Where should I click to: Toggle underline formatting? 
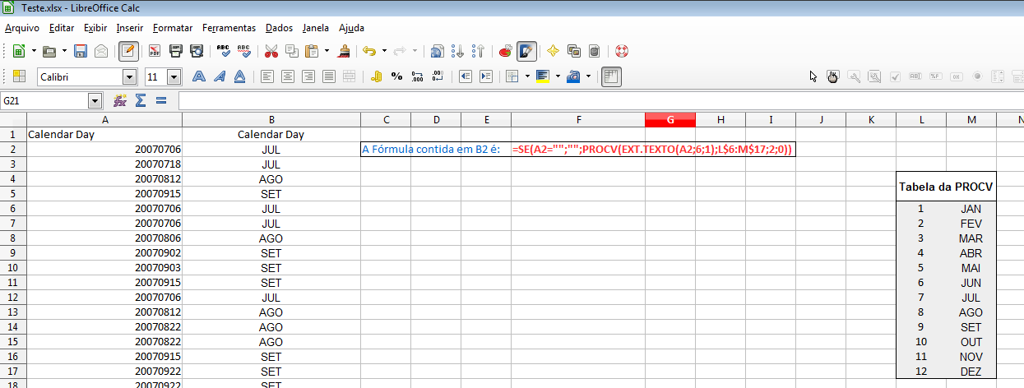click(x=239, y=76)
